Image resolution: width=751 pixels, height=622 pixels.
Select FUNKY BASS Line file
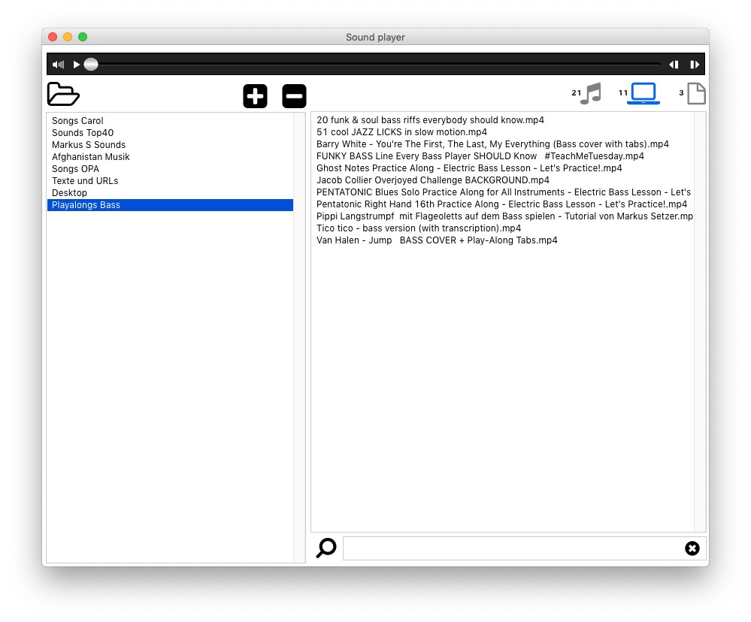[x=502, y=156]
